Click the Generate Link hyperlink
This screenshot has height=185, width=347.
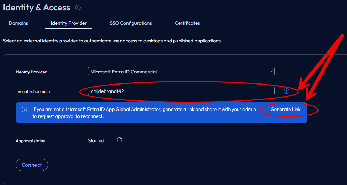click(286, 110)
